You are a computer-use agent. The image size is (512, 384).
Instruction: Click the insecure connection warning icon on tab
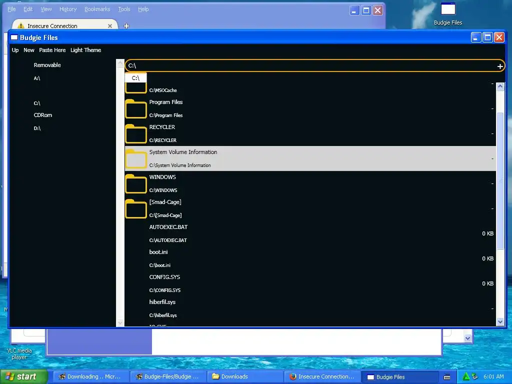(x=20, y=26)
